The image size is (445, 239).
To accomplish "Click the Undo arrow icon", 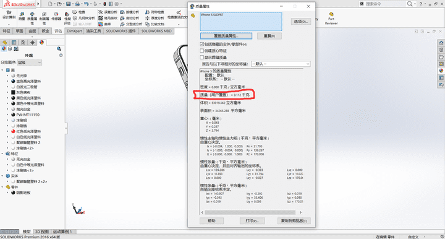I will pos(87,4).
